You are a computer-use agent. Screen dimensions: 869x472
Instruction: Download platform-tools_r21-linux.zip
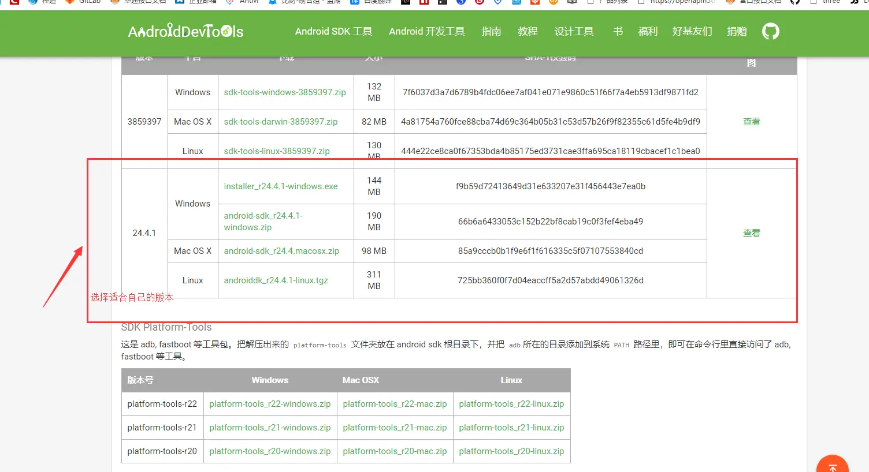pos(511,428)
